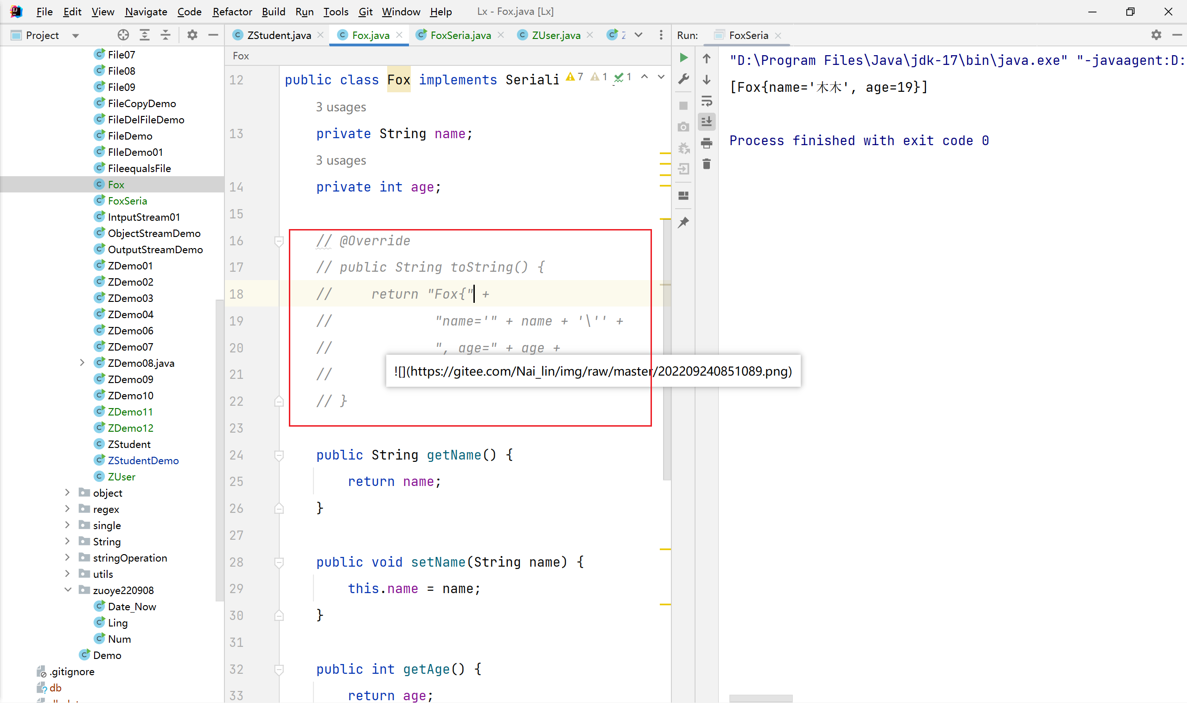Image resolution: width=1187 pixels, height=703 pixels.
Task: Click the Collapse All icon in Project panel
Action: click(x=166, y=35)
